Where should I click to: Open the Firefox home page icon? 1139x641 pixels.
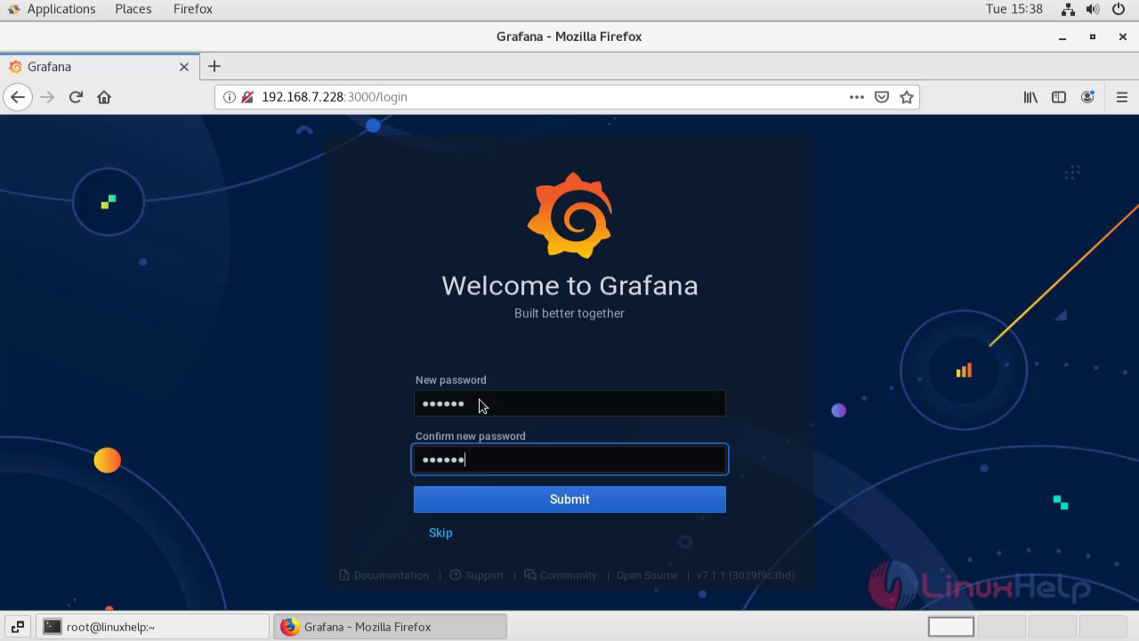point(104,97)
